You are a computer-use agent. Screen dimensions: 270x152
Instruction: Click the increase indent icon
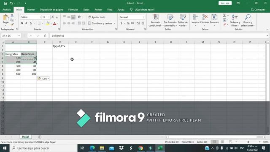[x=84, y=23]
